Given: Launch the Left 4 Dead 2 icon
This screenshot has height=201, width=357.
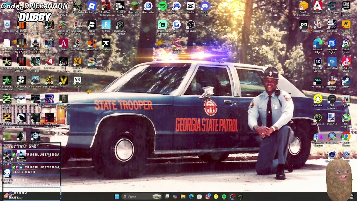Looking at the screenshot, I should pos(49,82).
